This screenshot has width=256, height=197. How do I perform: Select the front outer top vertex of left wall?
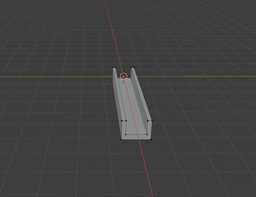pyautogui.click(x=122, y=121)
